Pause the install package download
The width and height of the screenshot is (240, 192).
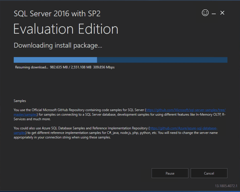point(170,173)
